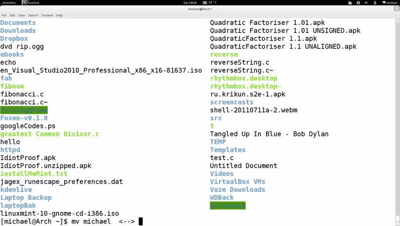Click Tangled Up In Blue - Bob Dylan

[269, 134]
